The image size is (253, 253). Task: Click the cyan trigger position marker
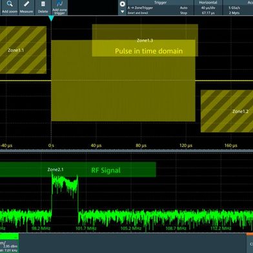click(x=51, y=19)
